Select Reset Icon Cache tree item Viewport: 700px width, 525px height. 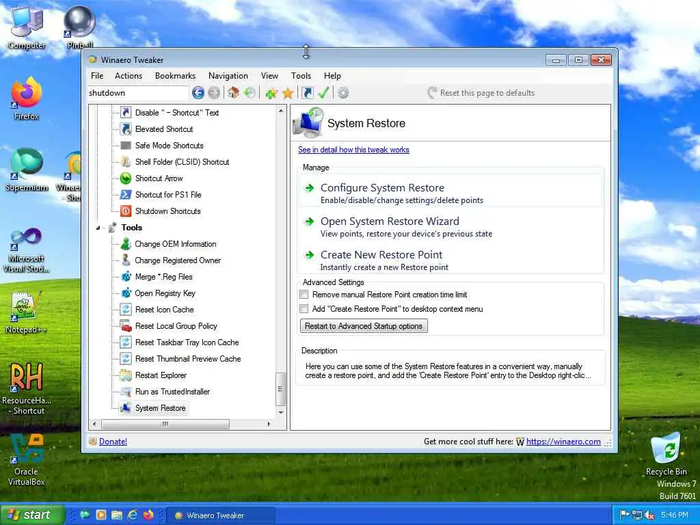click(164, 310)
